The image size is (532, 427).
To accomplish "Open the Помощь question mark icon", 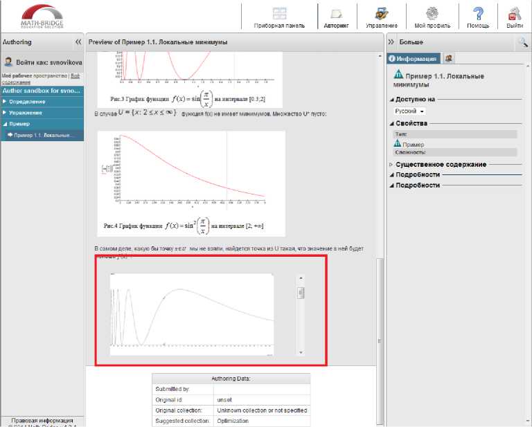I will coord(478,14).
